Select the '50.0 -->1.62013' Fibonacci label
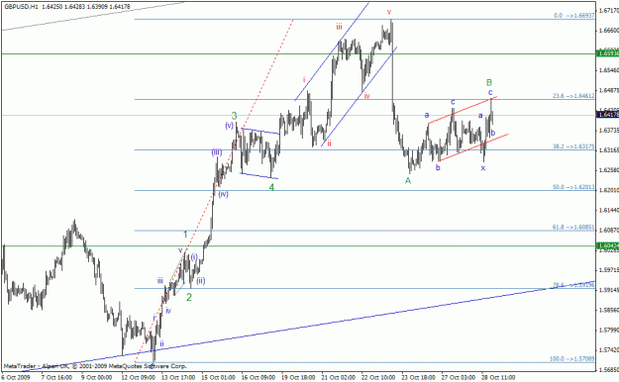Screen dimensions: 619x382 click(x=573, y=187)
